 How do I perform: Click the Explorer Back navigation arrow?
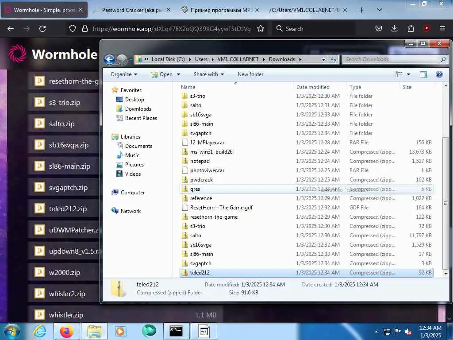click(x=110, y=60)
